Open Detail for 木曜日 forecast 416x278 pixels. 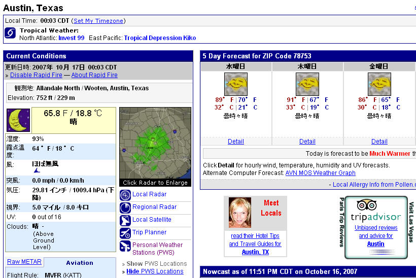click(307, 142)
